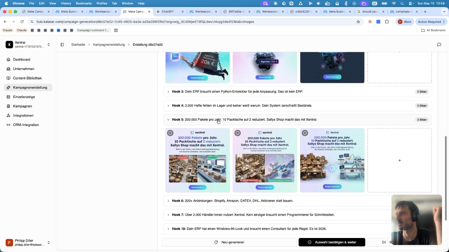
Task: Select third Hook 5 image checkbox
Action: coord(305,133)
